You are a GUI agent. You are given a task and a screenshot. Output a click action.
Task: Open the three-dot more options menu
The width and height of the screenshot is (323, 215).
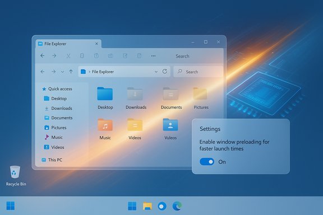[153, 56]
